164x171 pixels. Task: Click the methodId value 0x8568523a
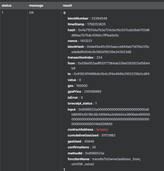coord(95,153)
